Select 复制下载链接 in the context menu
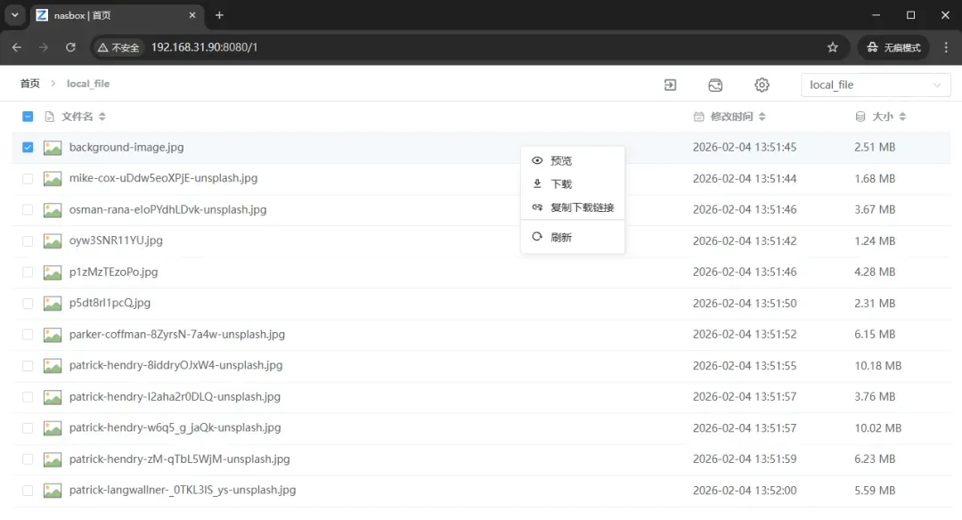This screenshot has height=520, width=962. (582, 207)
